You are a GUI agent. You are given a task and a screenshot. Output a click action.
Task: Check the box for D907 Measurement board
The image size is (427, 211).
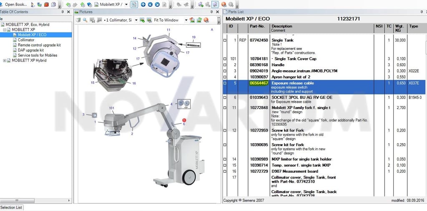tap(225, 171)
